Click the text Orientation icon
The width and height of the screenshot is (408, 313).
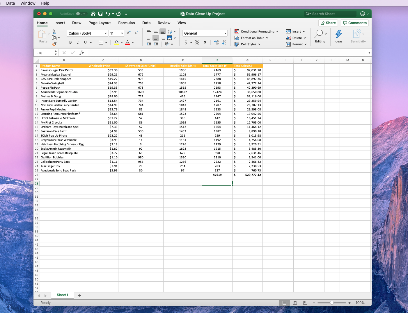click(x=167, y=44)
